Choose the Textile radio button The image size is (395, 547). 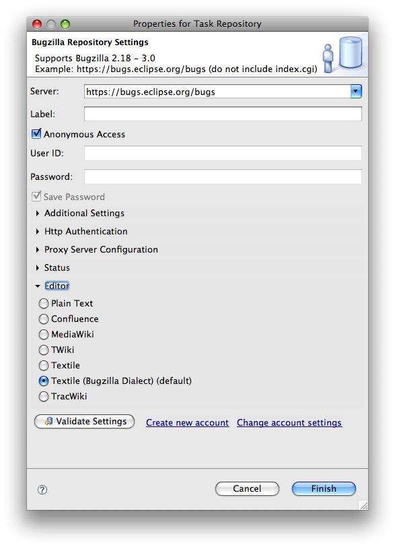(x=44, y=365)
